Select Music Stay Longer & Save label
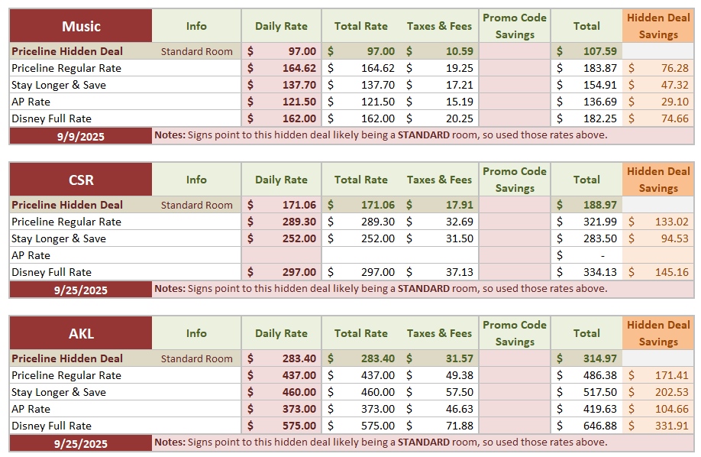This screenshot has height=457, width=701. tap(59, 85)
